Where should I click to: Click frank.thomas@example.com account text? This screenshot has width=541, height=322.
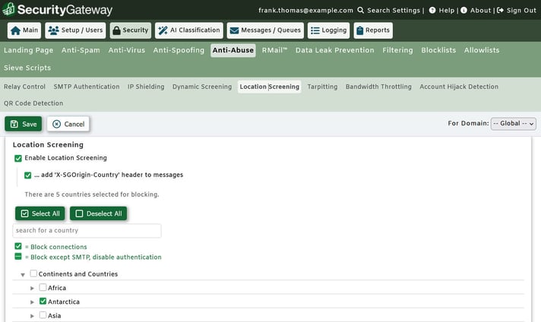click(305, 11)
